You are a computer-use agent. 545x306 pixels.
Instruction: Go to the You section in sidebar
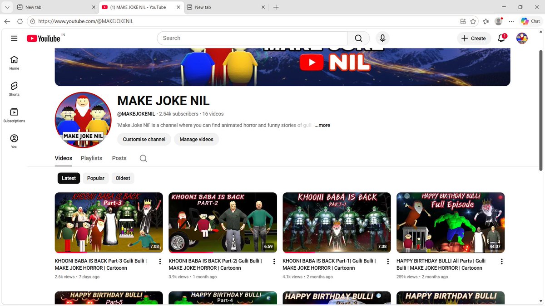pos(14,141)
